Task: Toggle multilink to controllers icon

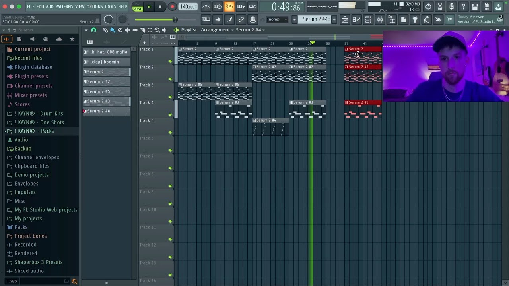Action: coord(241,19)
